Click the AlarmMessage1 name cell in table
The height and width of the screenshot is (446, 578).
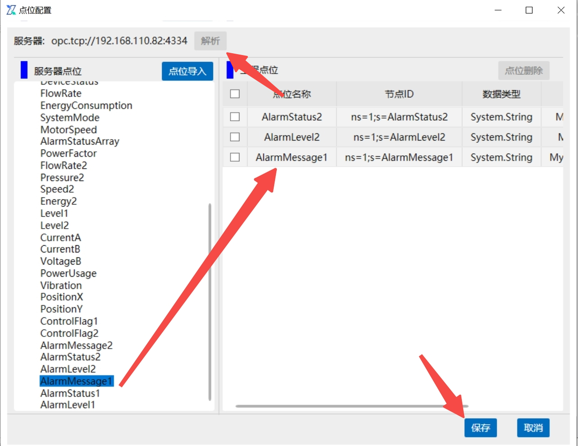[x=292, y=157]
